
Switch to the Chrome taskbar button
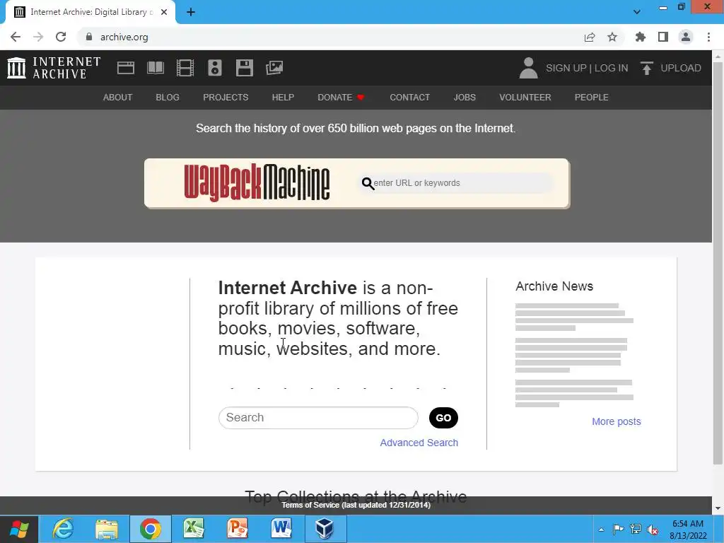tap(150, 529)
